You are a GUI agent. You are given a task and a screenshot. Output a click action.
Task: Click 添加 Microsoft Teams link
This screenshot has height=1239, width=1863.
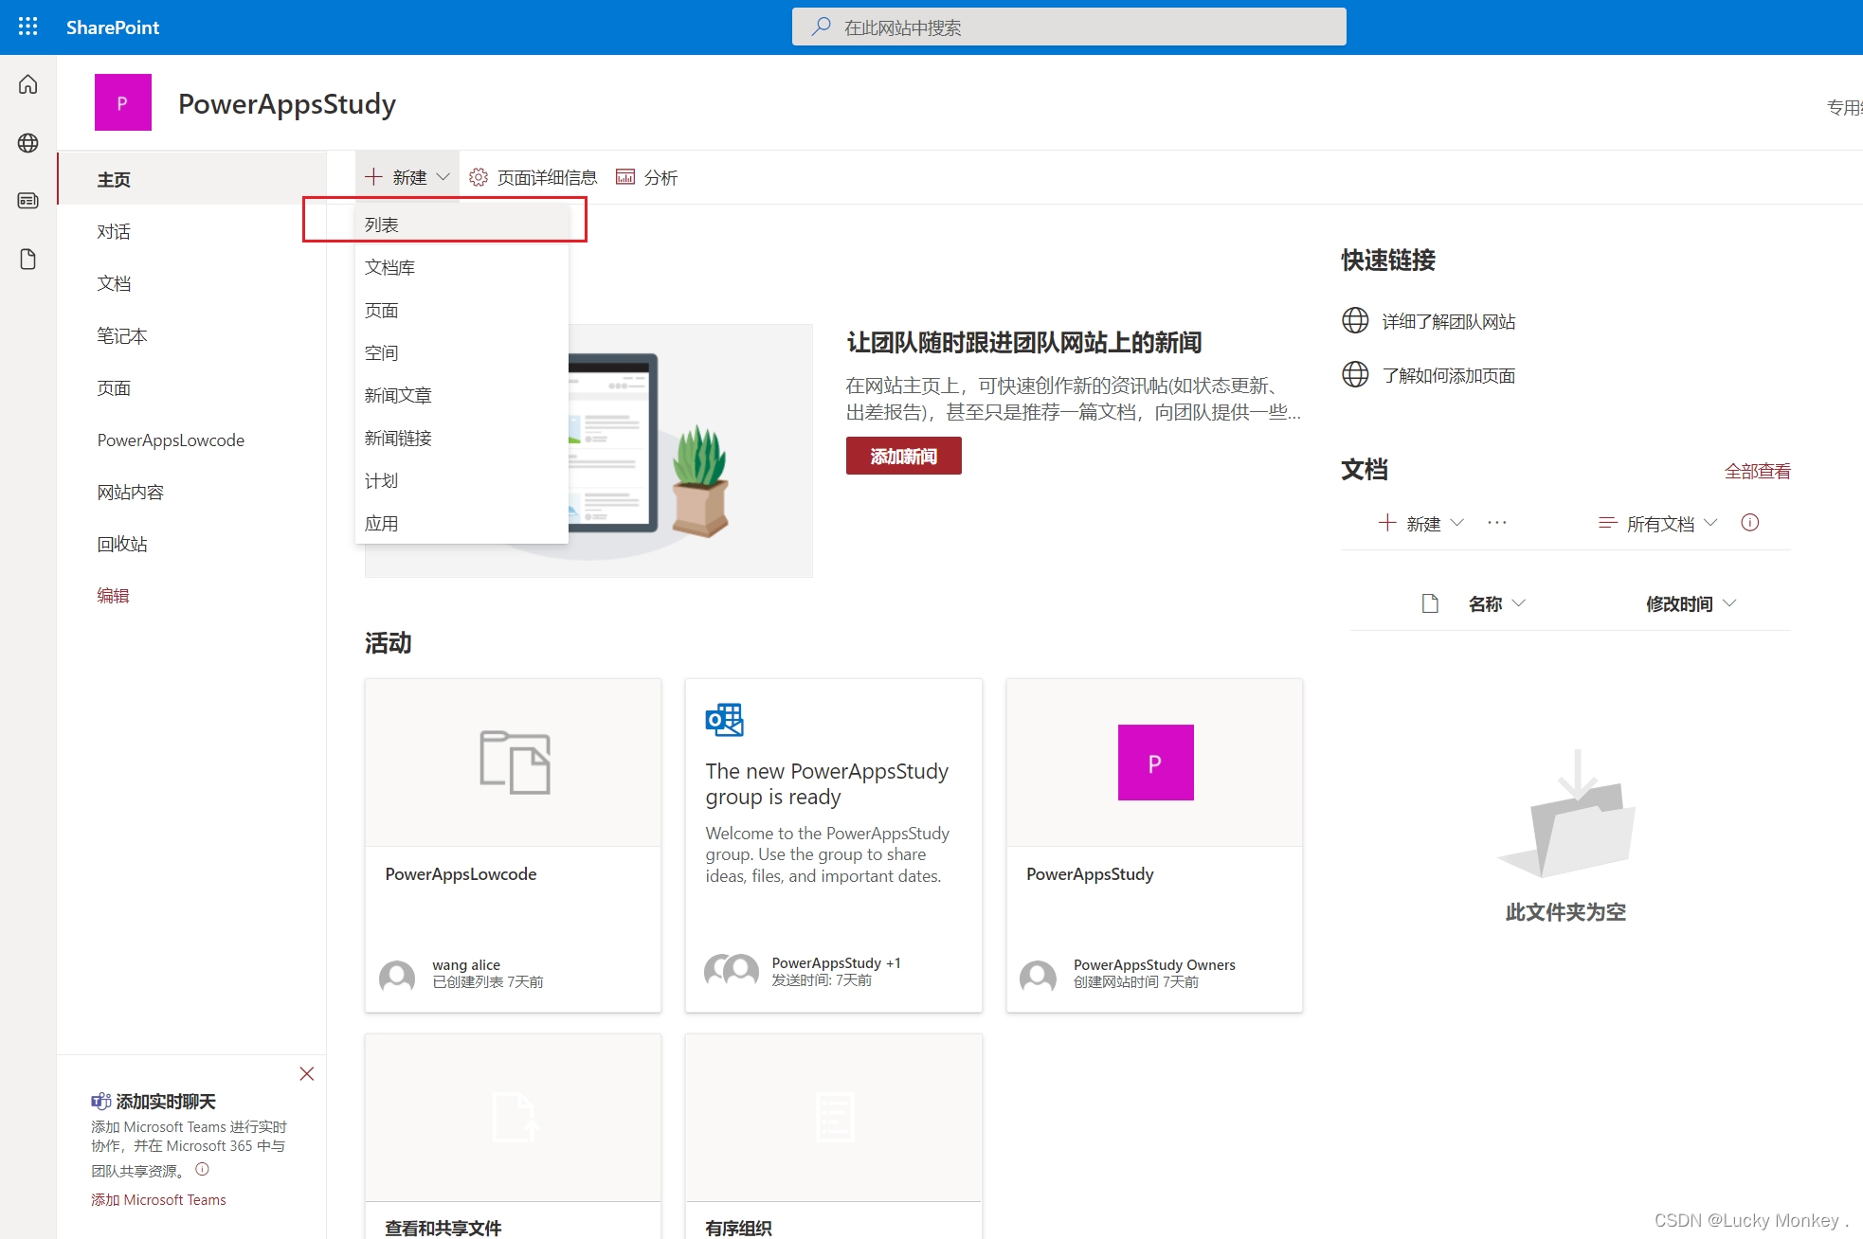tap(158, 1199)
